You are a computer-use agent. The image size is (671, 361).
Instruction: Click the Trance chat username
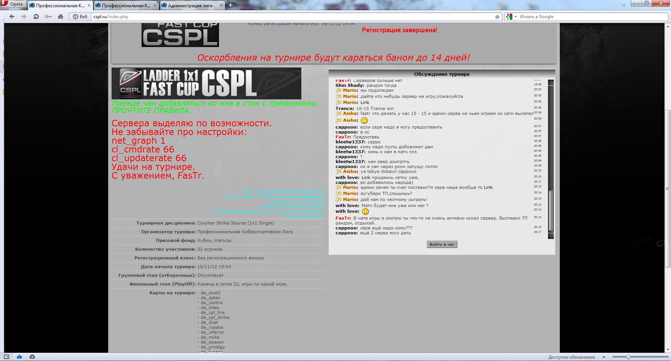(345, 108)
